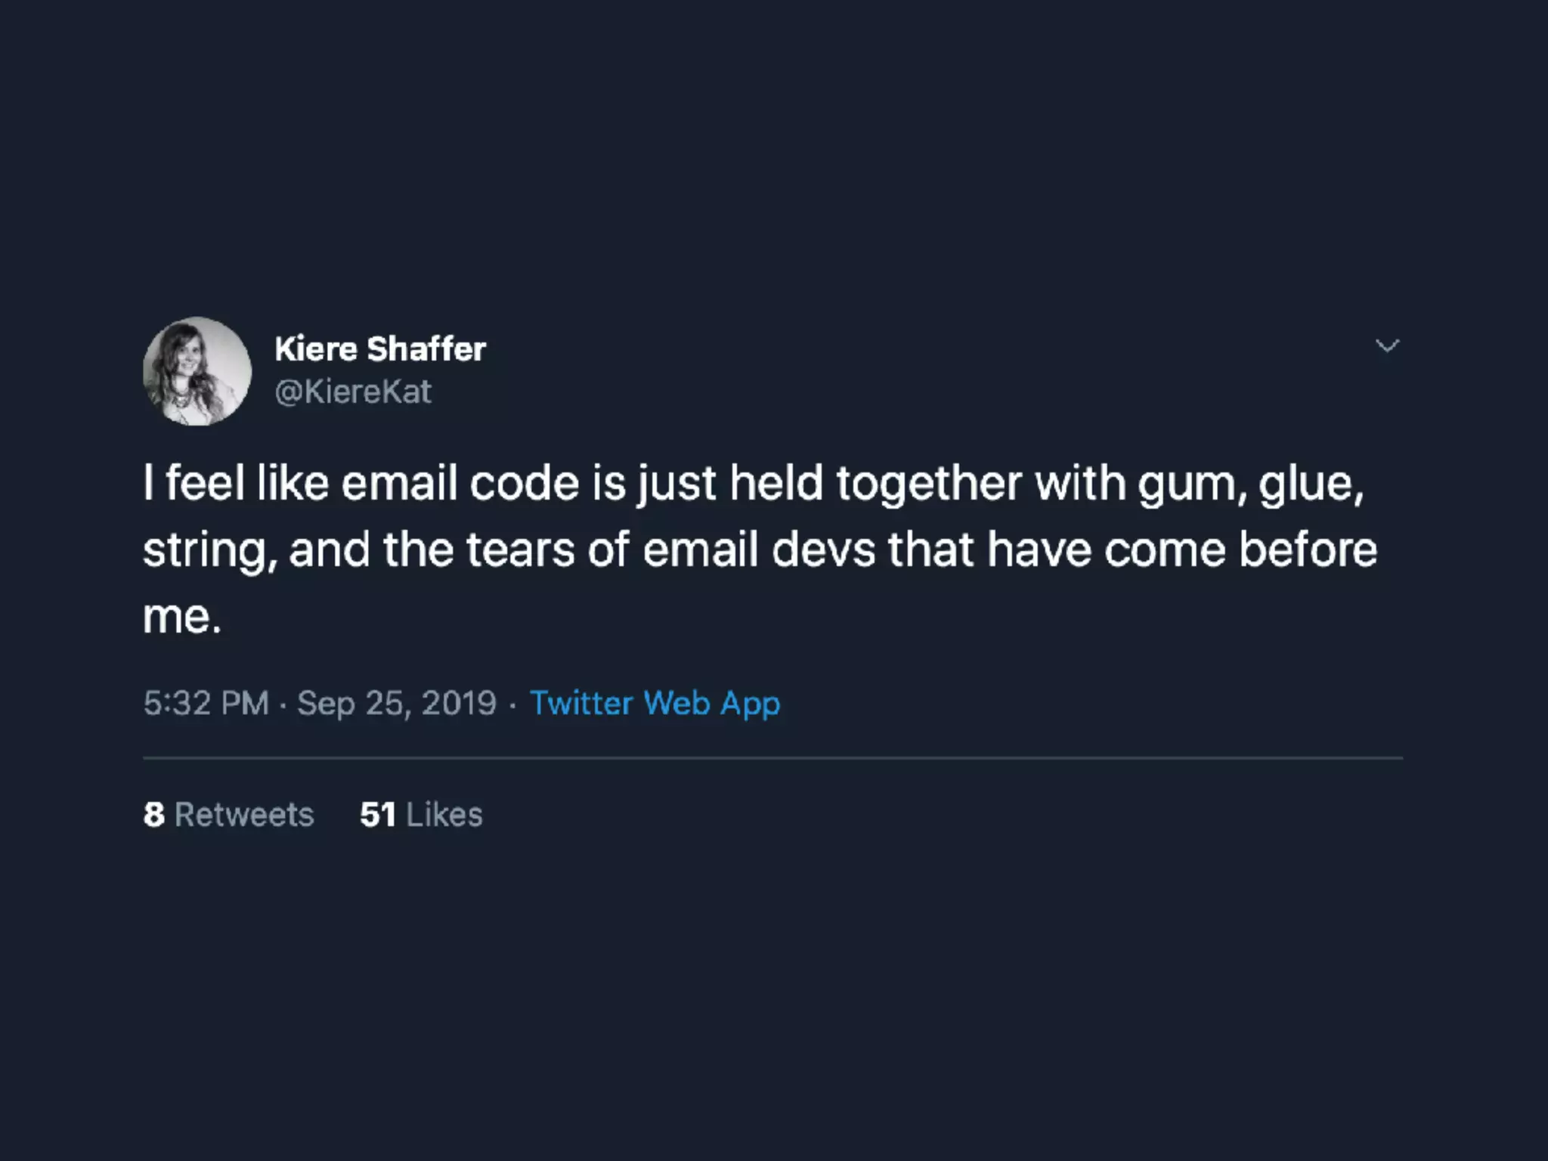Click the word "string," in the tweet
Image resolution: width=1548 pixels, height=1161 pixels.
click(209, 551)
